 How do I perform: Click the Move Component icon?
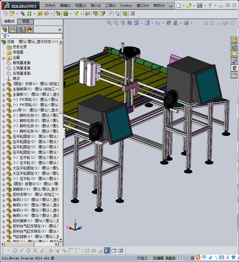[47, 13]
